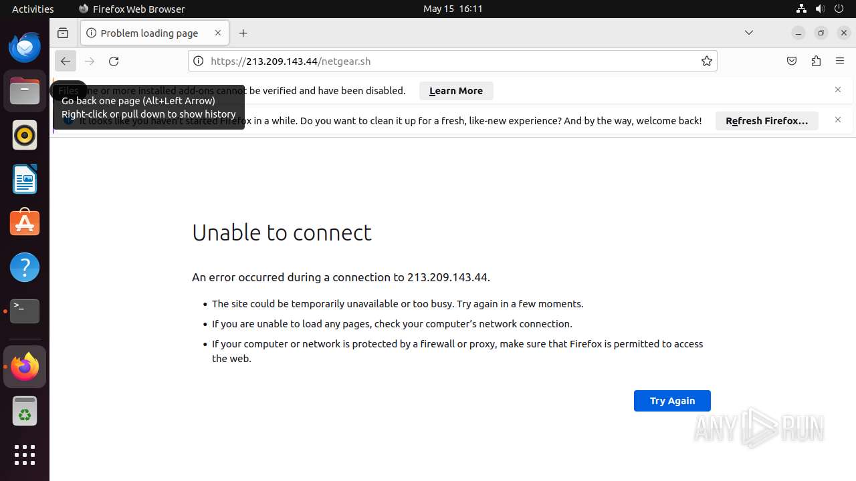The height and width of the screenshot is (481, 856).
Task: Open the Activities overview
Action: point(33,9)
